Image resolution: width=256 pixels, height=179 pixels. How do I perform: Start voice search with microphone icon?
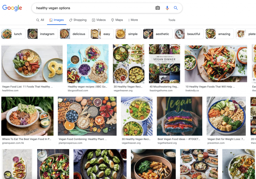coord(167,8)
